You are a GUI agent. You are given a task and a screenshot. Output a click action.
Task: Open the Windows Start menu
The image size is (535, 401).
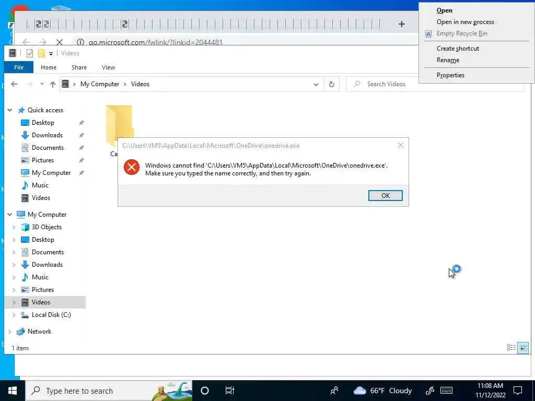13,391
